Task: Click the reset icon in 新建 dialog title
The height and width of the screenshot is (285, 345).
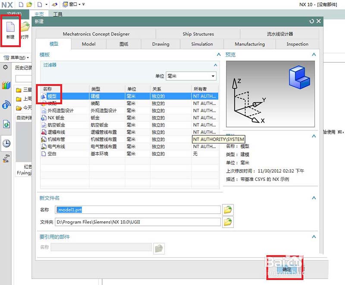Action: (x=311, y=21)
